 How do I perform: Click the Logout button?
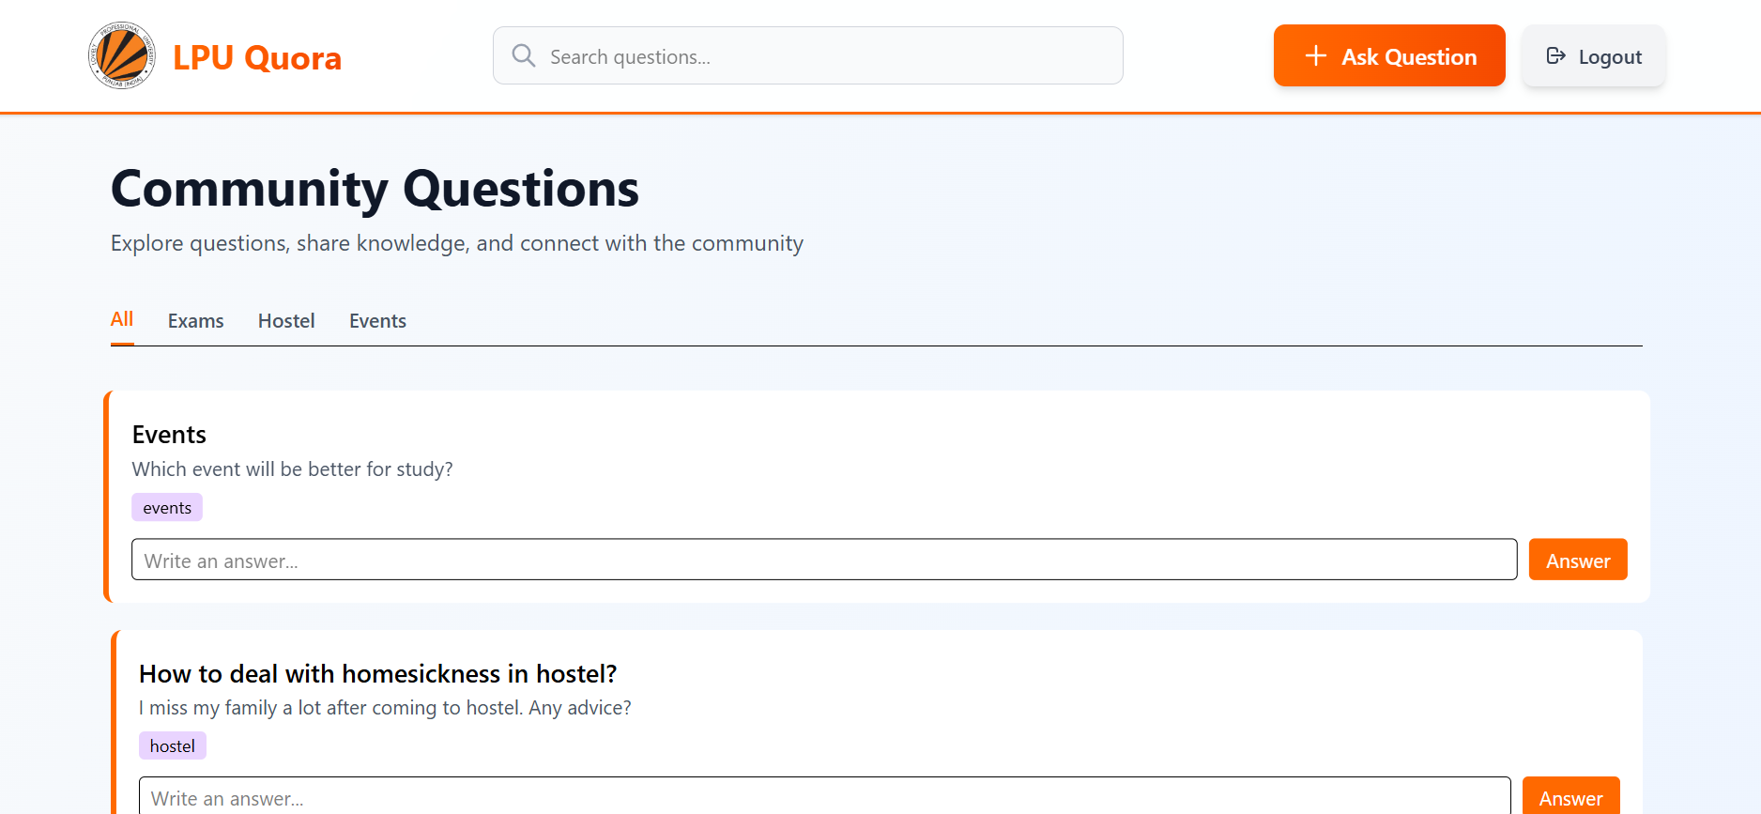(x=1593, y=55)
